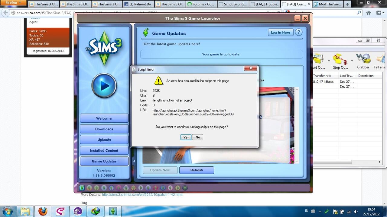The image size is (387, 217).
Task: Sort by Transfer rate column header
Action: (x=325, y=76)
